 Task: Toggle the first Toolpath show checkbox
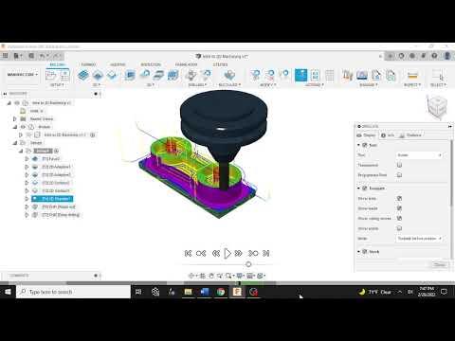point(399,198)
